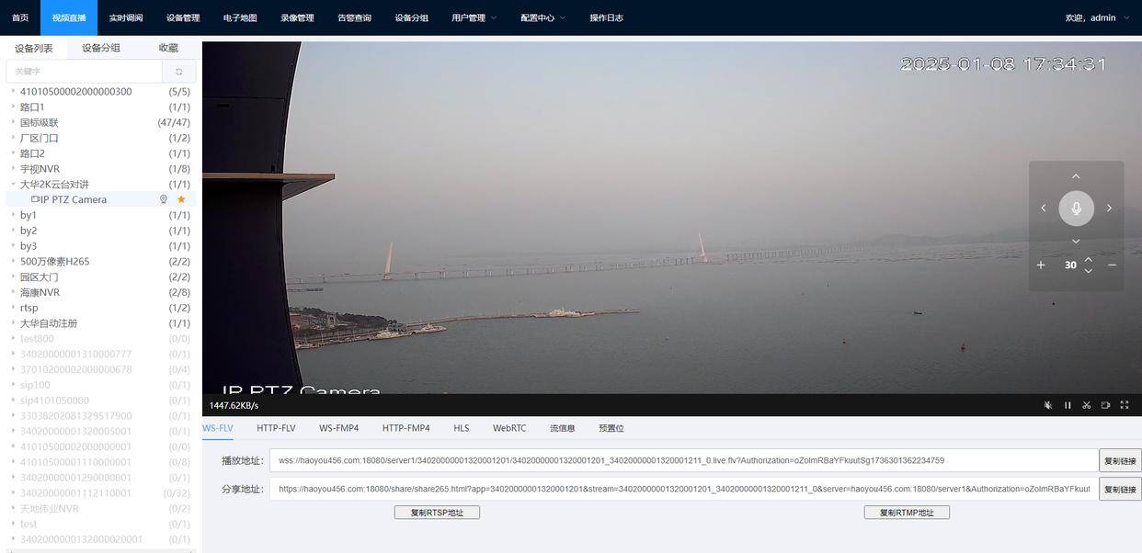The width and height of the screenshot is (1142, 553).
Task: Expand the 大华2K云台对讲 tree node
Action: 12,182
